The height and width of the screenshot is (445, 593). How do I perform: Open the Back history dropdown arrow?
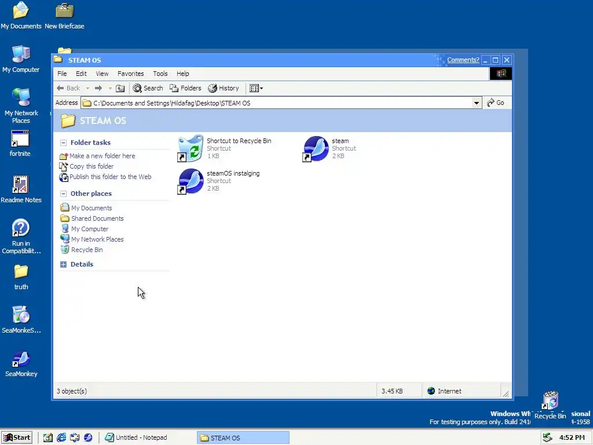point(88,88)
